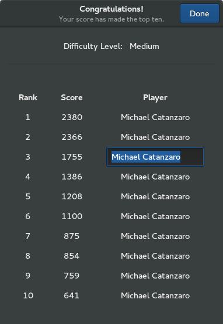Select the score 1208 entry
223x324 pixels.
click(72, 196)
